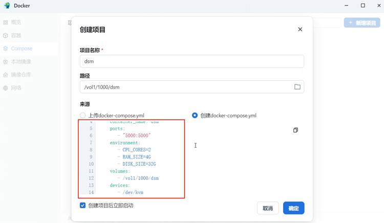Click the "5000:5000" port line in editor
This screenshot has width=384, height=223.
point(137,136)
